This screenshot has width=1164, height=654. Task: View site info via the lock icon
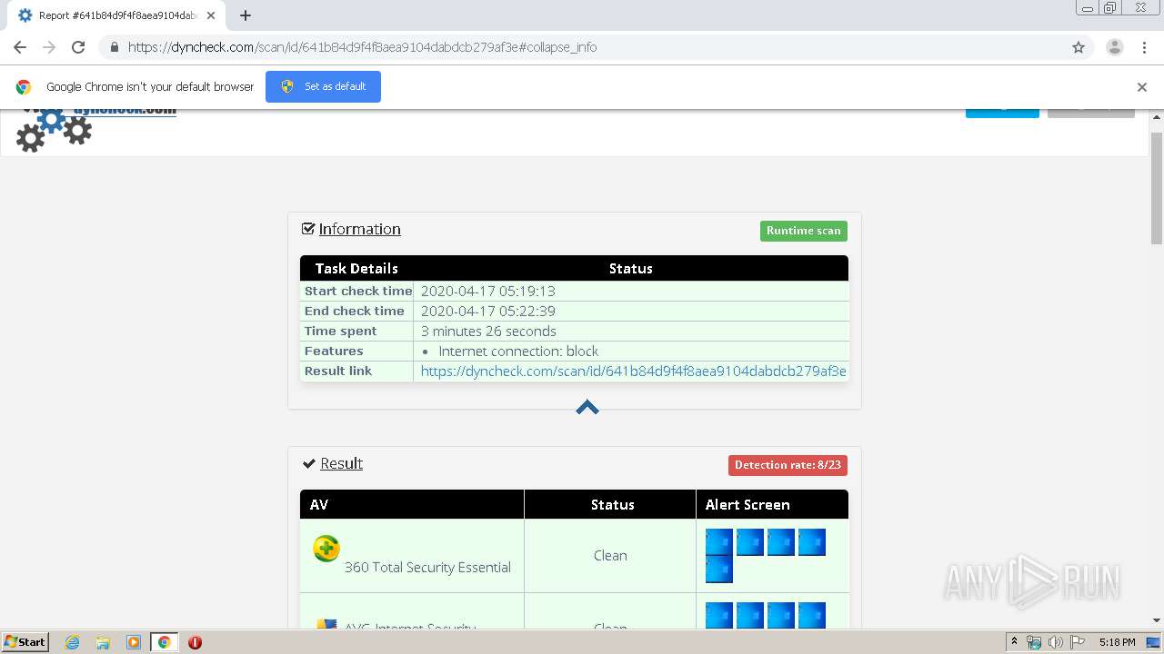tap(114, 47)
